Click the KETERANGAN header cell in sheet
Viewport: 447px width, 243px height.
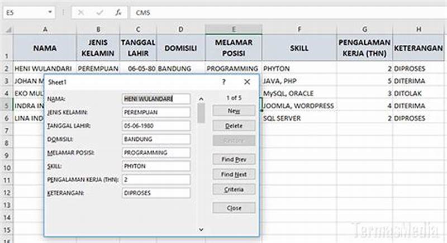[419, 48]
